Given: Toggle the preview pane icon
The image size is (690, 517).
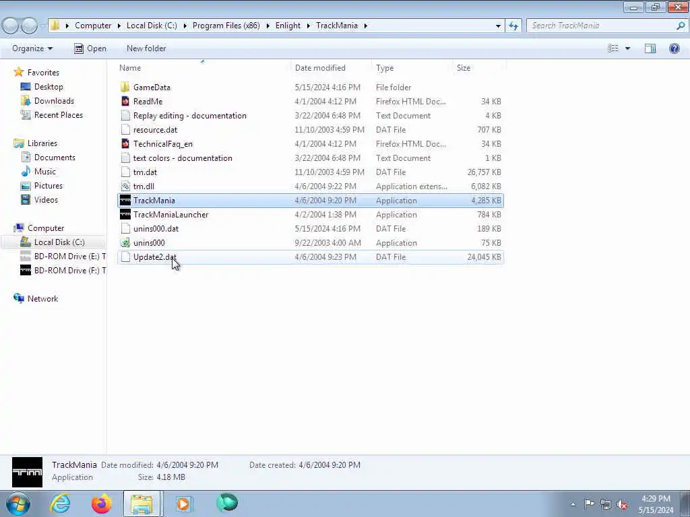Looking at the screenshot, I should click(650, 48).
